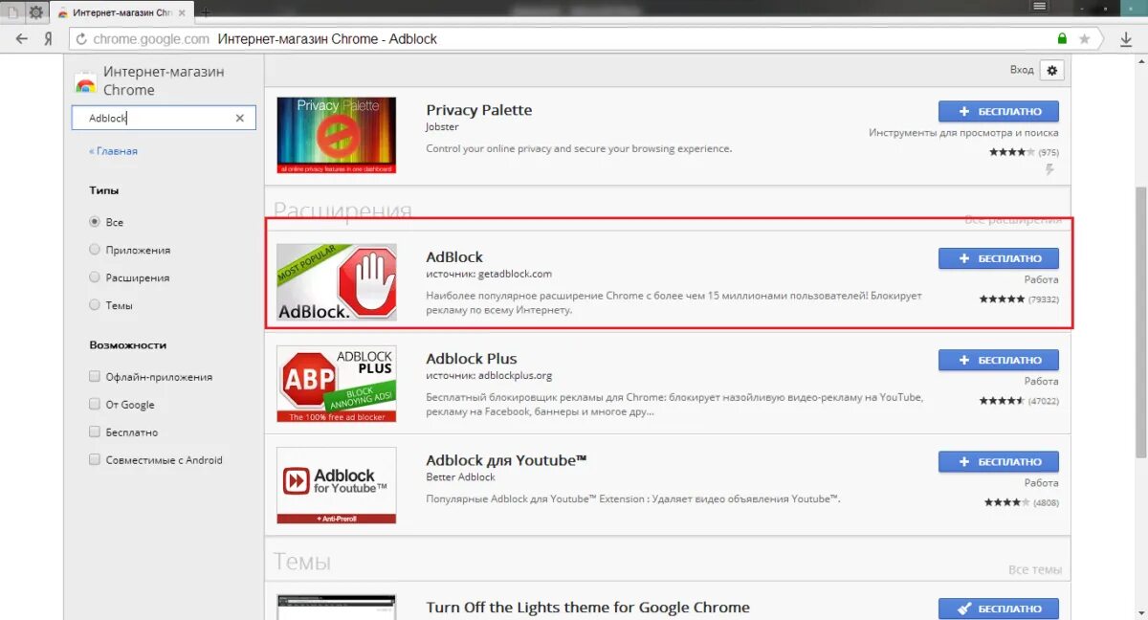Click the Turn Off the Lights thumbnail
The height and width of the screenshot is (620, 1148).
(x=336, y=607)
